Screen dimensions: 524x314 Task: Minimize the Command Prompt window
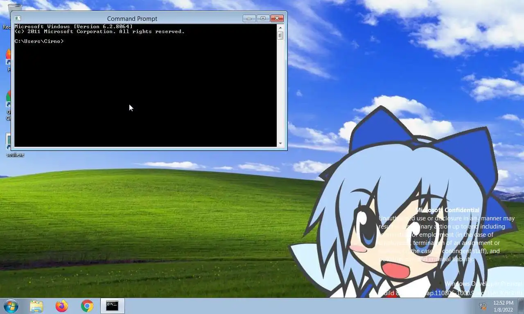(249, 18)
